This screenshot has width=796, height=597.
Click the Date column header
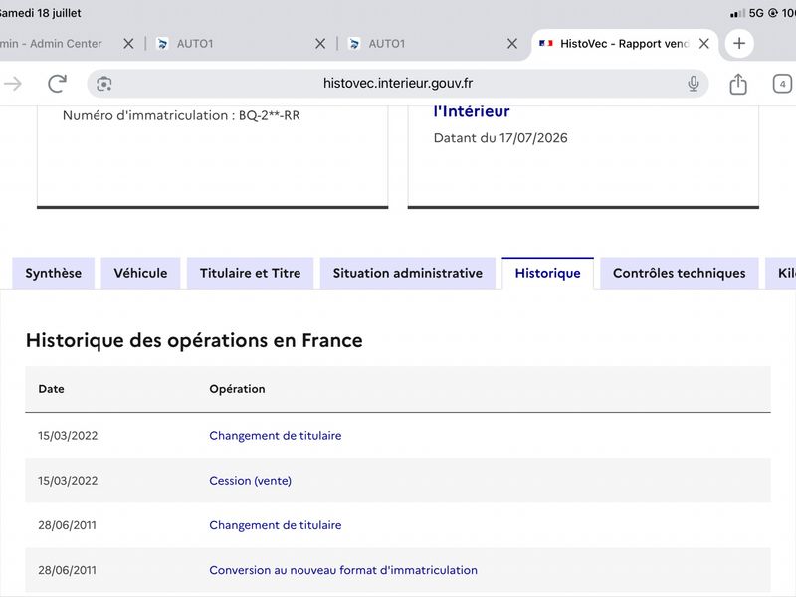(x=52, y=389)
